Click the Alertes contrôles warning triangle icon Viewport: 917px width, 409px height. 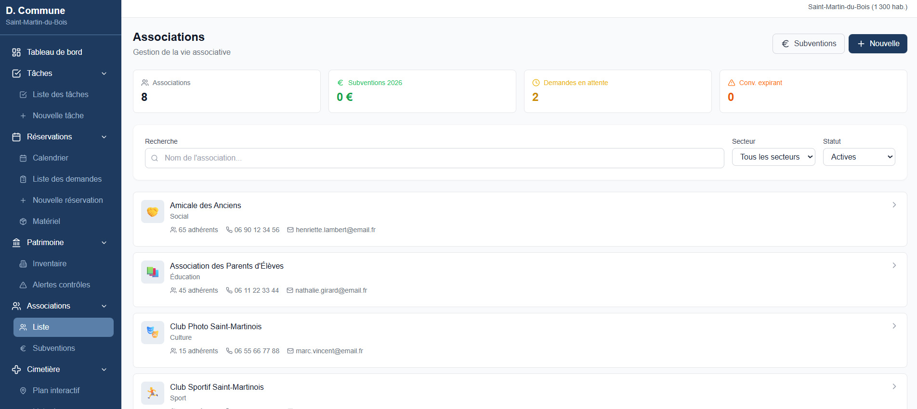coord(23,285)
